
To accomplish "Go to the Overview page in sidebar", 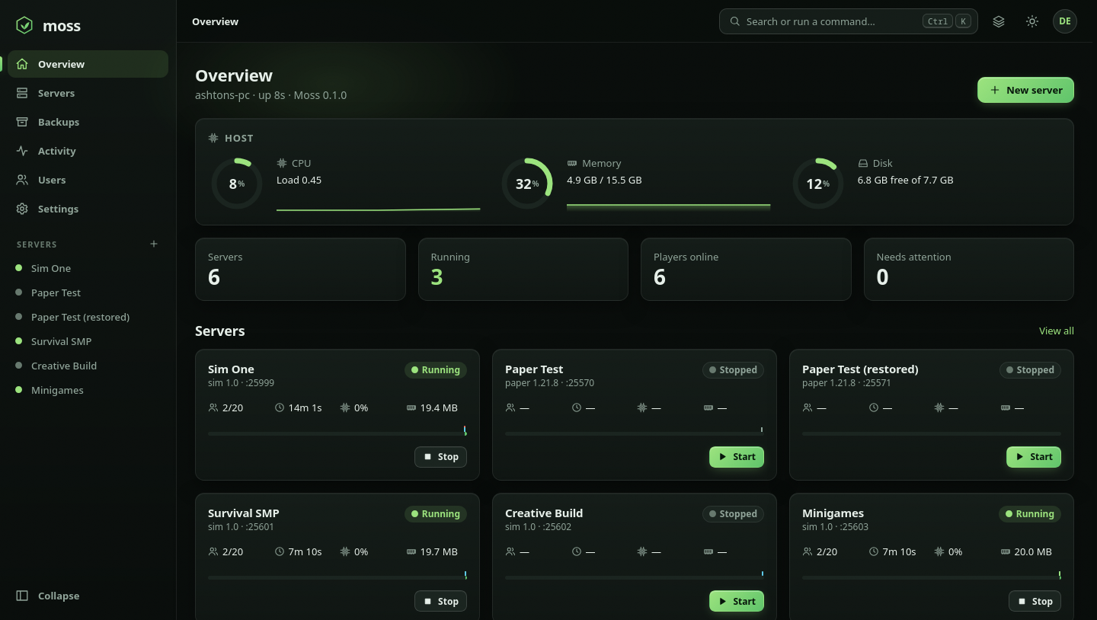I will [x=88, y=64].
